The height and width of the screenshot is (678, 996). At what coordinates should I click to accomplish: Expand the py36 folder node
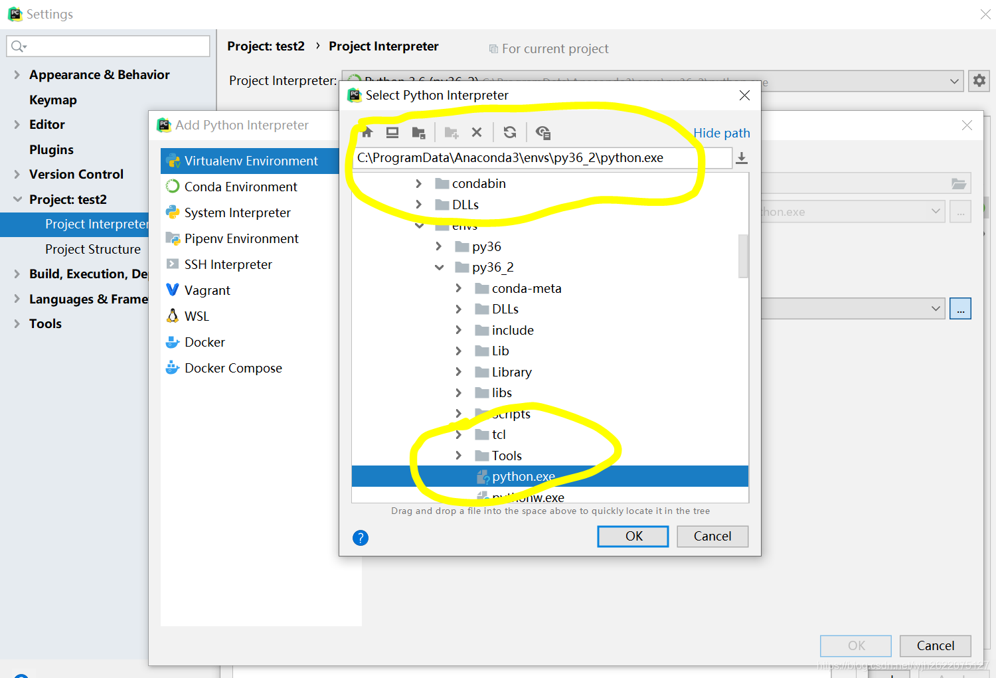click(x=438, y=246)
